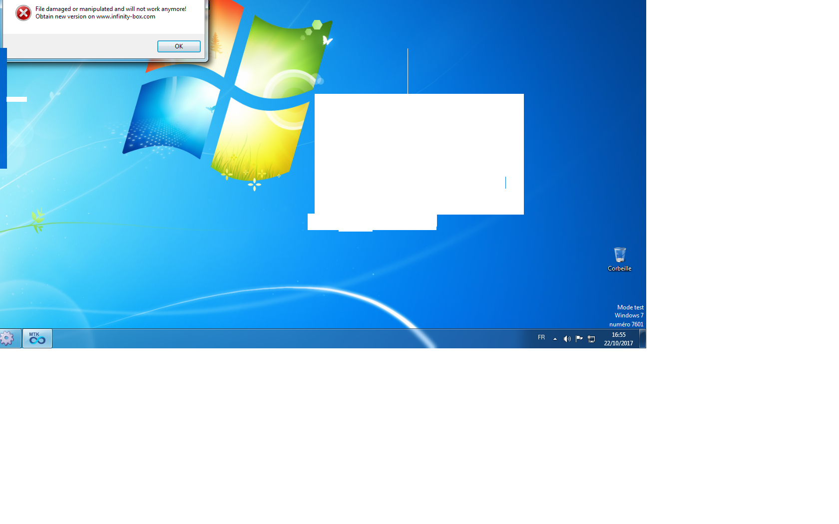Open Action Center flag icon

[579, 339]
